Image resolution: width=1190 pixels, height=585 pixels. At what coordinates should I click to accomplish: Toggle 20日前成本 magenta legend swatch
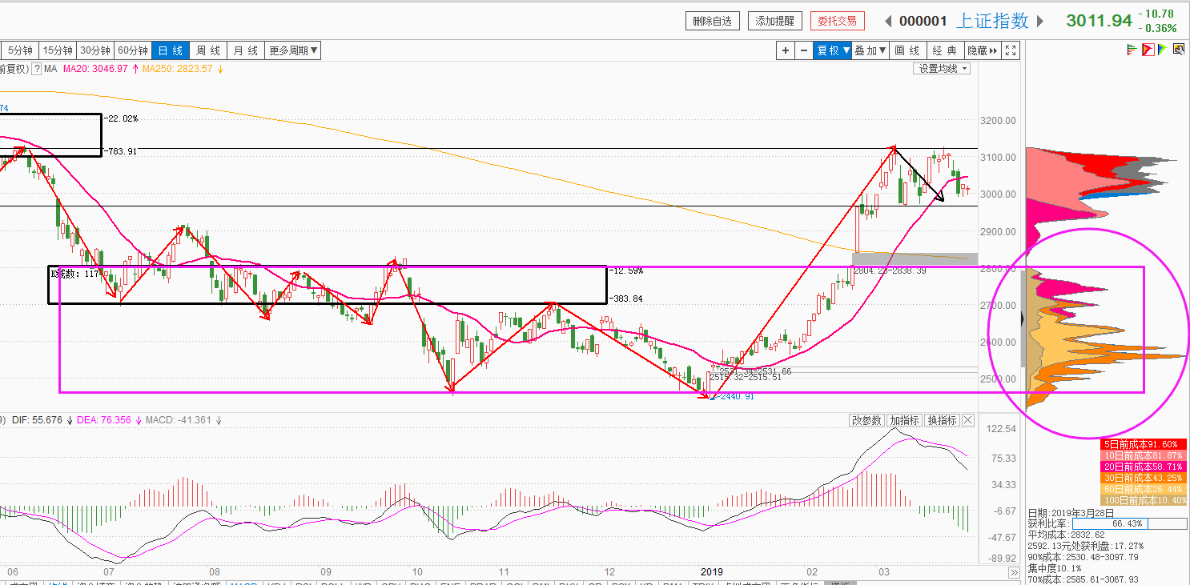tap(1145, 467)
